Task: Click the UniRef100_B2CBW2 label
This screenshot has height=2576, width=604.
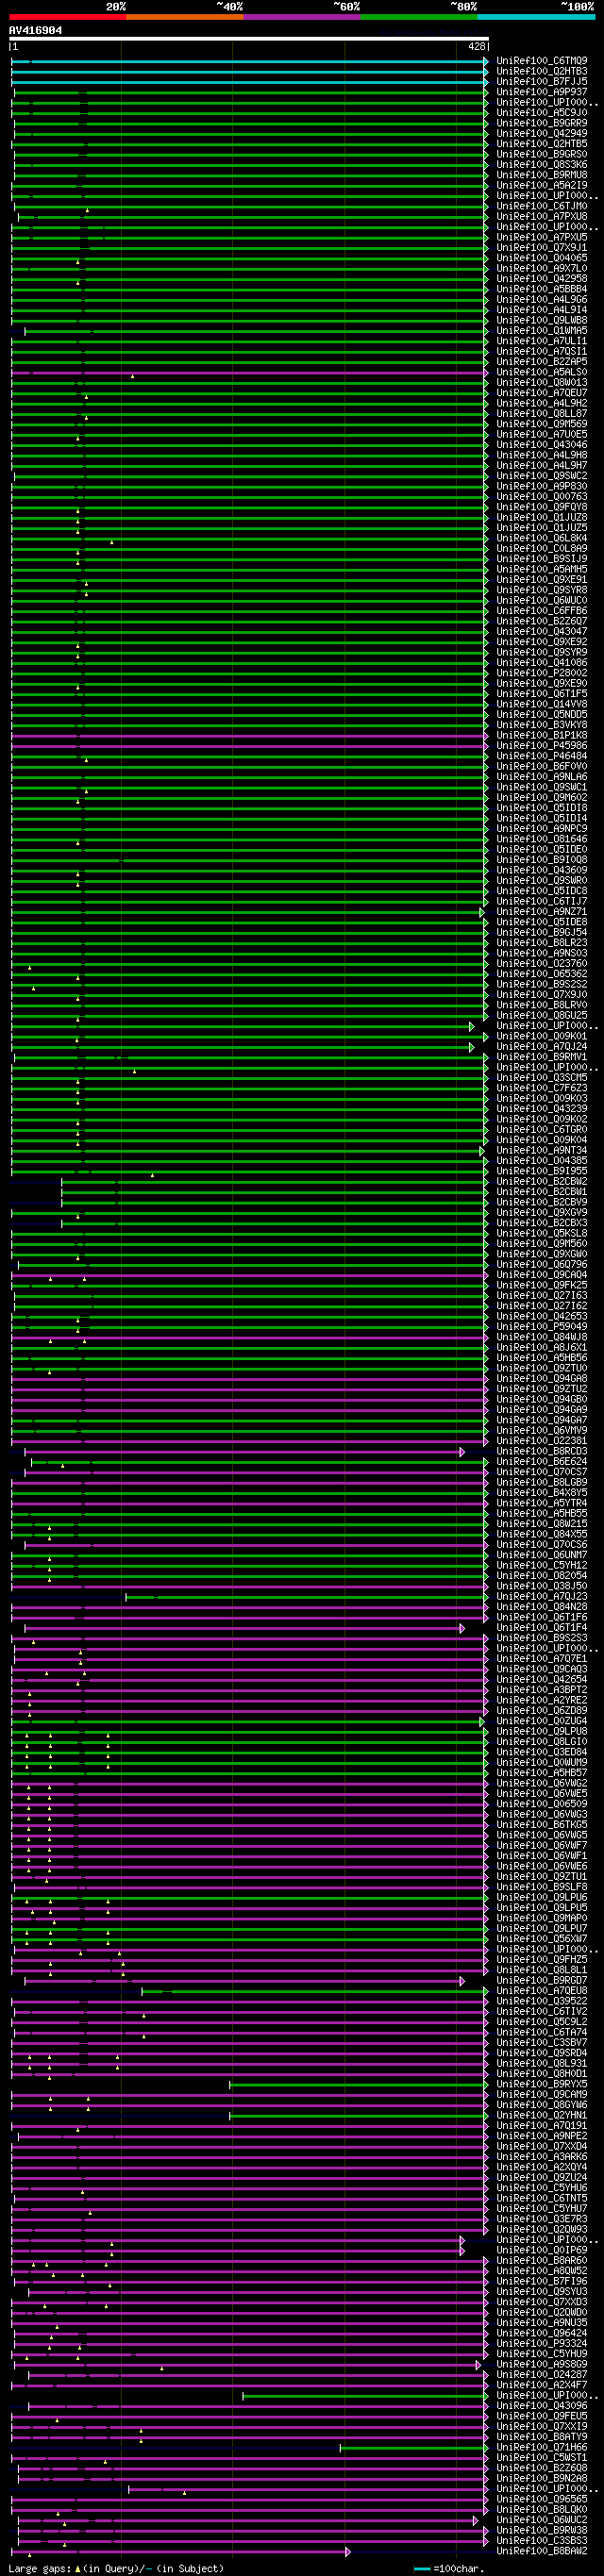Action: click(541, 1181)
